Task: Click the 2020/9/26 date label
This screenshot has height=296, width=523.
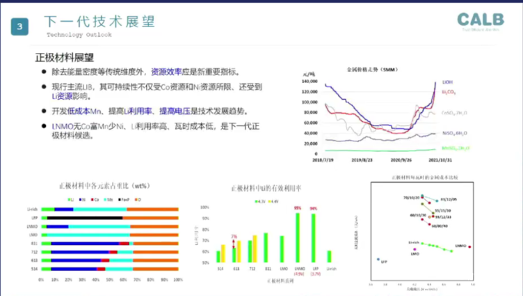Action: click(401, 160)
